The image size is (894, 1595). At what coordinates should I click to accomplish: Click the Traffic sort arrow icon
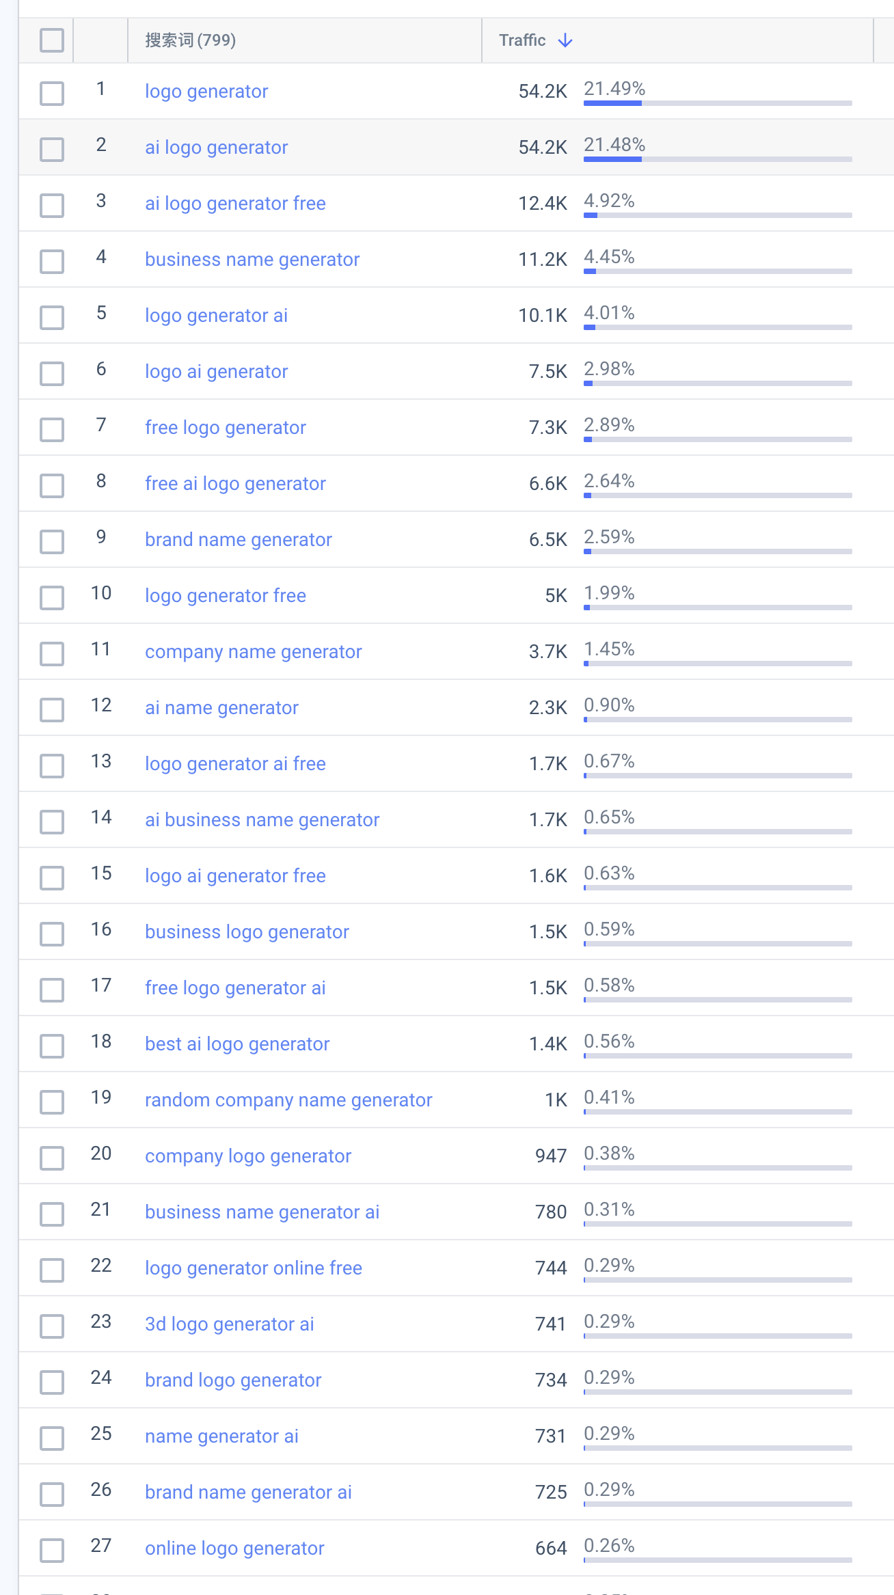(565, 40)
